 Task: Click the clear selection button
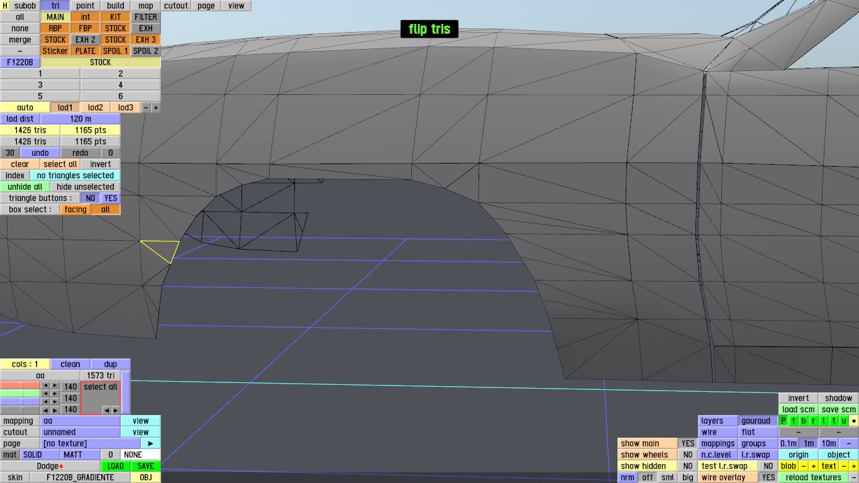20,164
